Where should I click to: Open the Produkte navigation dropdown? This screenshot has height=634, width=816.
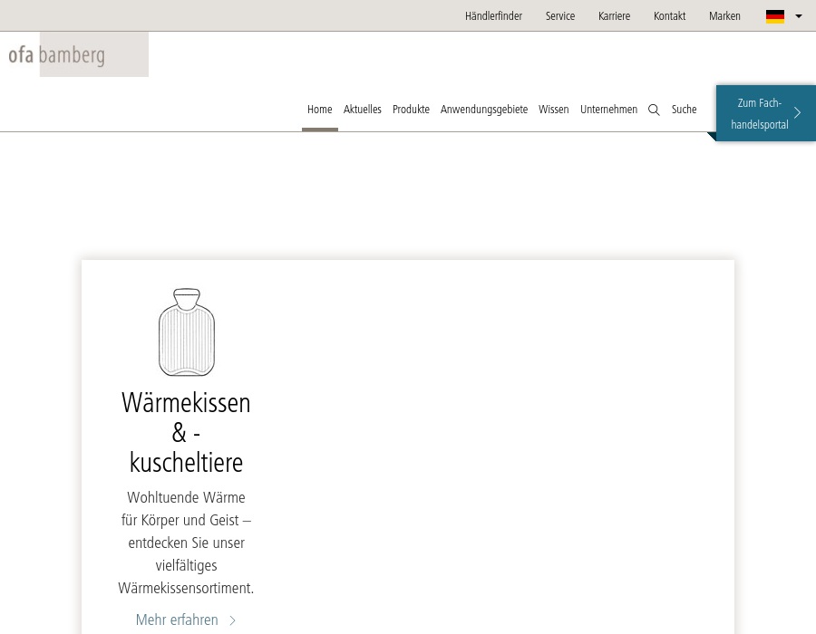pyautogui.click(x=411, y=110)
